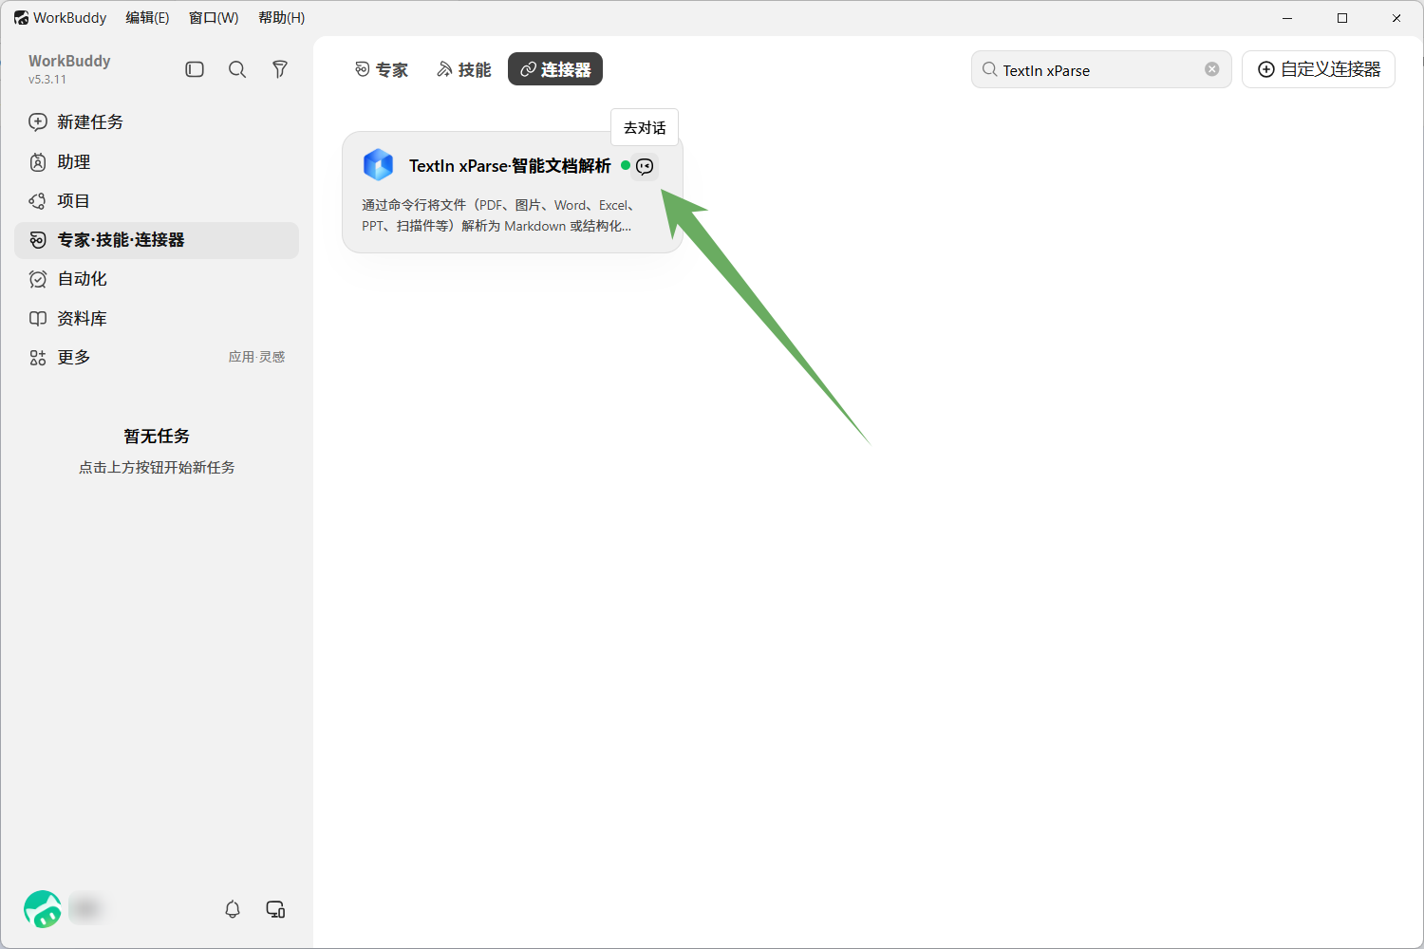This screenshot has height=949, width=1424.
Task: Open search via the sidebar magnifier icon
Action: [237, 69]
